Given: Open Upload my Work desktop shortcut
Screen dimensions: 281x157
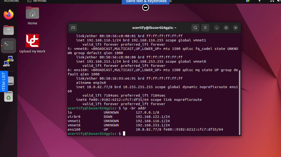Looking at the screenshot, I should [x=32, y=44].
